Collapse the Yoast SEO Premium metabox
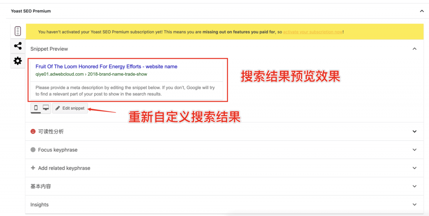This screenshot has height=216, width=429. pyautogui.click(x=421, y=11)
